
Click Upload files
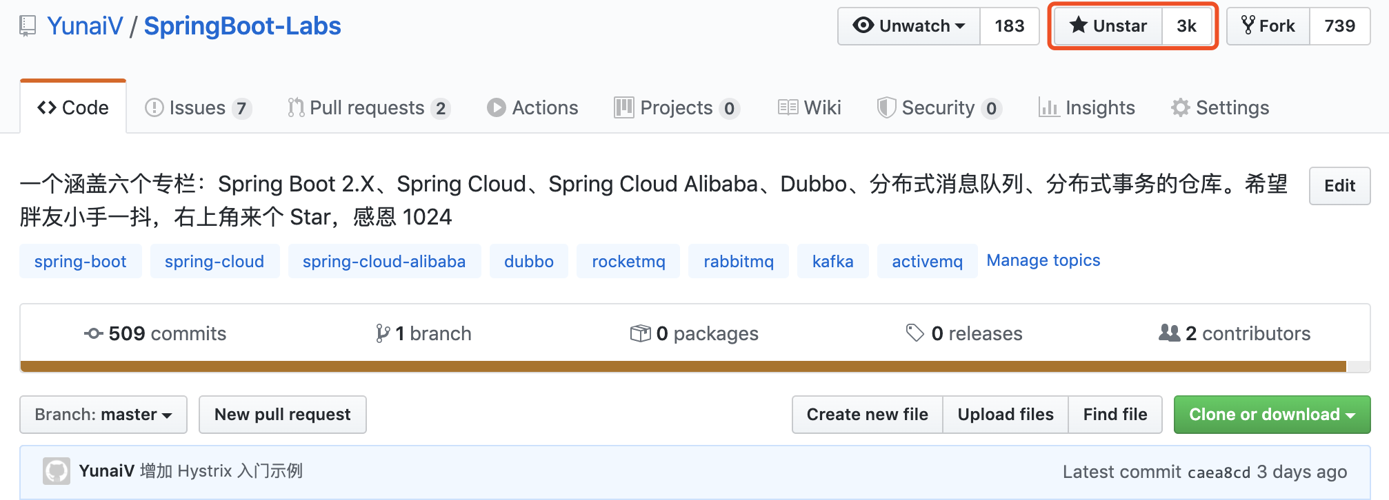click(x=1006, y=415)
